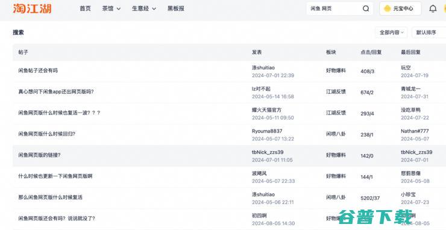The image size is (446, 230).
Task: Click author tbNick_zzs39 in 发表 column
Action: point(268,152)
